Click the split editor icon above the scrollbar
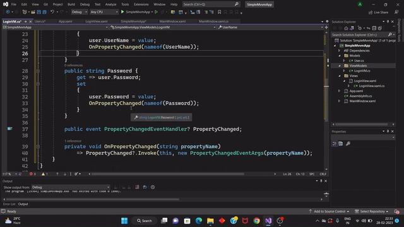The height and width of the screenshot is (227, 404). click(x=326, y=27)
